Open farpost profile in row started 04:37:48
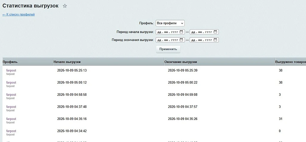Viewport: 306px width, 142px height. pos(11,107)
